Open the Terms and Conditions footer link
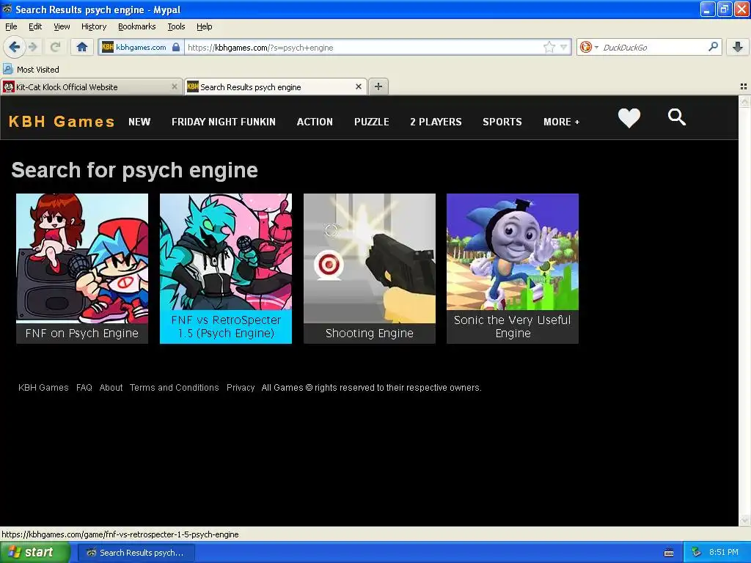 175,387
